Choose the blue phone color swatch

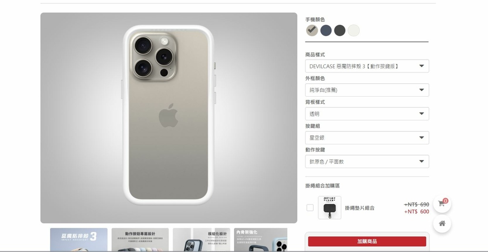(x=326, y=30)
